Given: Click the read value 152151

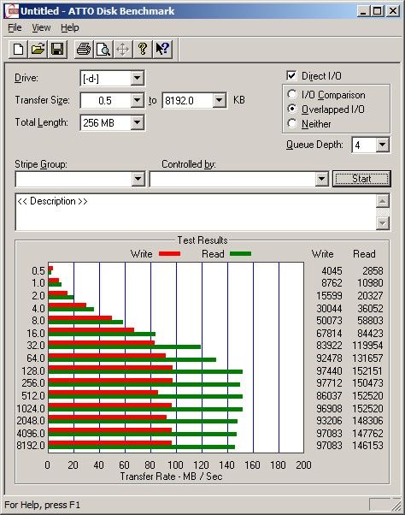Looking at the screenshot, I should pyautogui.click(x=367, y=370).
